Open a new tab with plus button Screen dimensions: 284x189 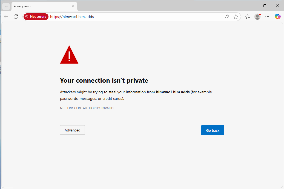tap(82, 6)
